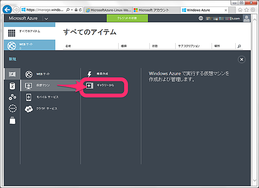This screenshot has height=188, width=259.
Task: Click the クレジットの状態 green banner
Action: coord(127,18)
